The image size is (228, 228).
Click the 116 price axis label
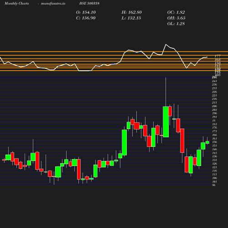(214, 171)
